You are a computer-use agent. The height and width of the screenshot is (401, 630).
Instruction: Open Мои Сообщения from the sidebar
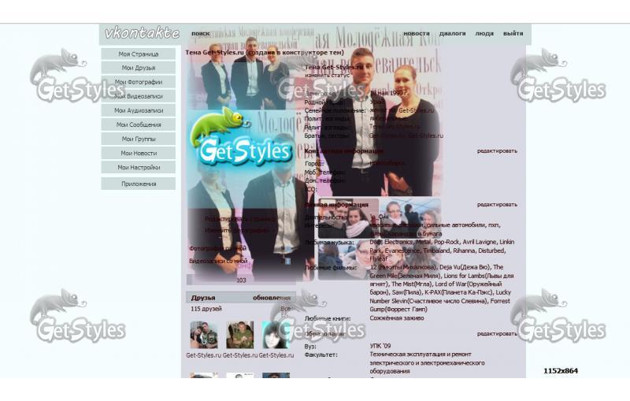(x=139, y=124)
